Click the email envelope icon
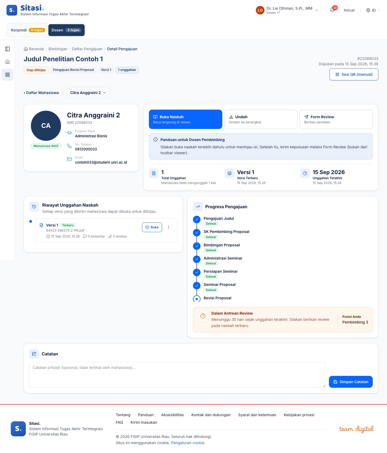The height and width of the screenshot is (453, 387). pyautogui.click(x=69, y=159)
